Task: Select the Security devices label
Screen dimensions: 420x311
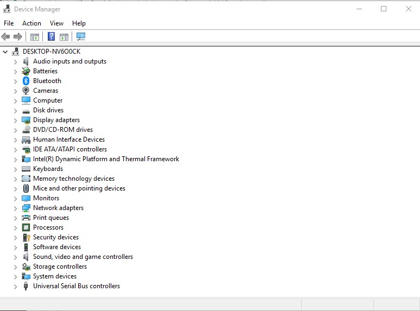Action: coord(56,237)
